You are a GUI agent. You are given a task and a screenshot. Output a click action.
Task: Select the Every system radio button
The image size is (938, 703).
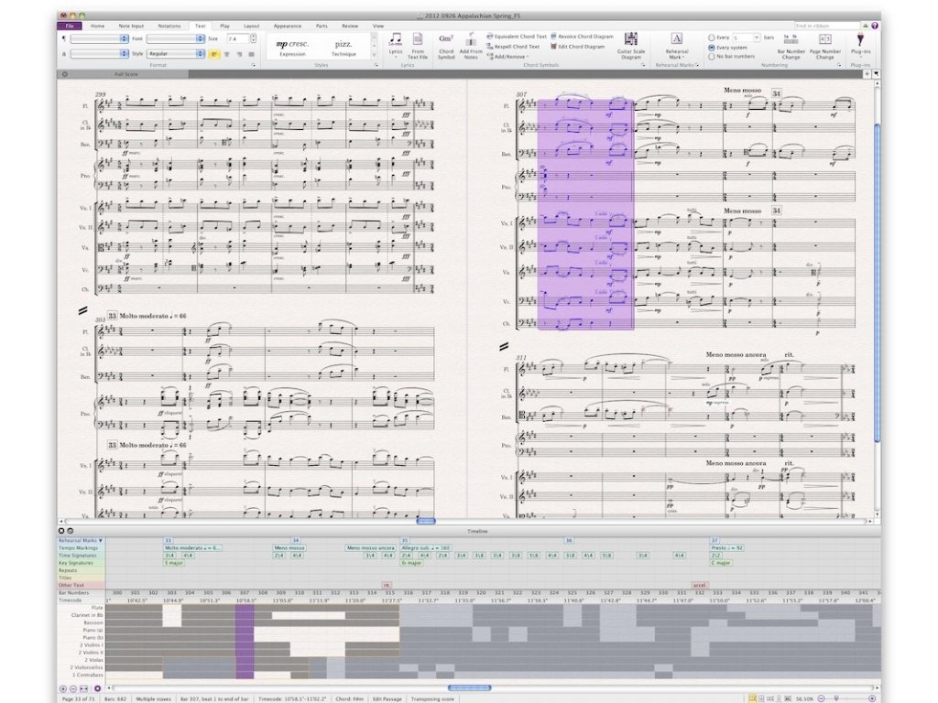(711, 48)
